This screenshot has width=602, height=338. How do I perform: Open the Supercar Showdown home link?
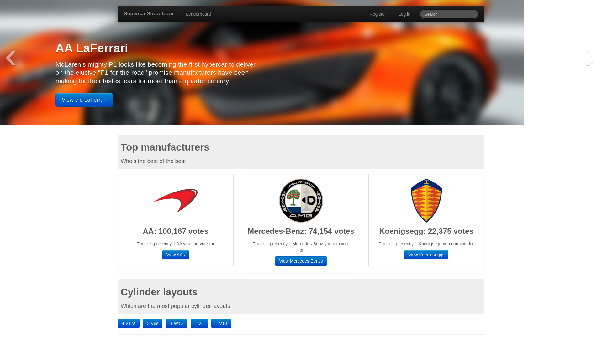click(149, 14)
